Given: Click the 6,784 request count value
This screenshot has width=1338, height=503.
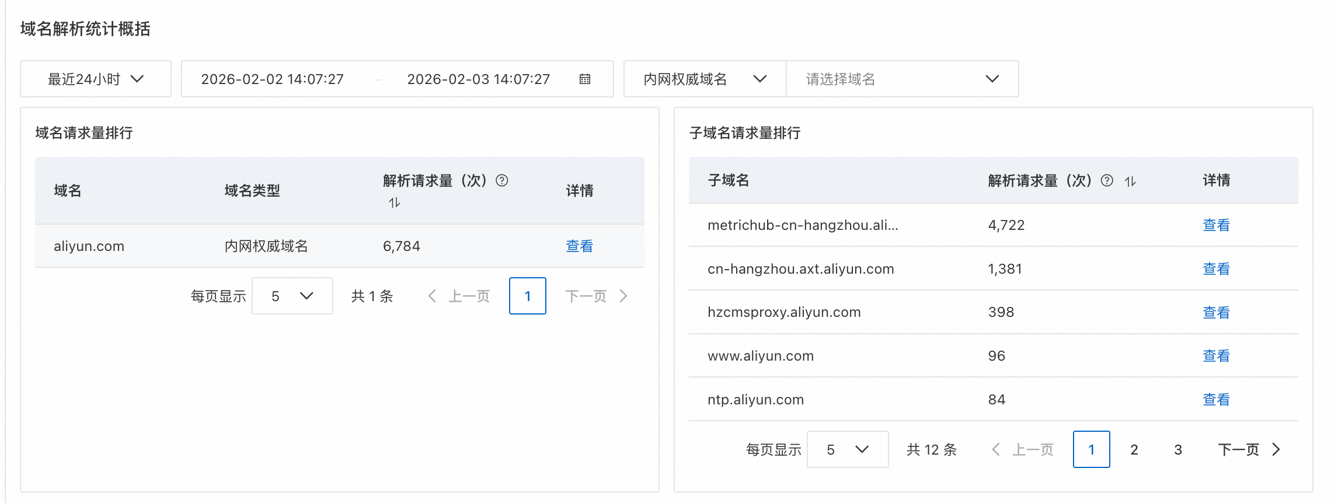Looking at the screenshot, I should [x=402, y=246].
